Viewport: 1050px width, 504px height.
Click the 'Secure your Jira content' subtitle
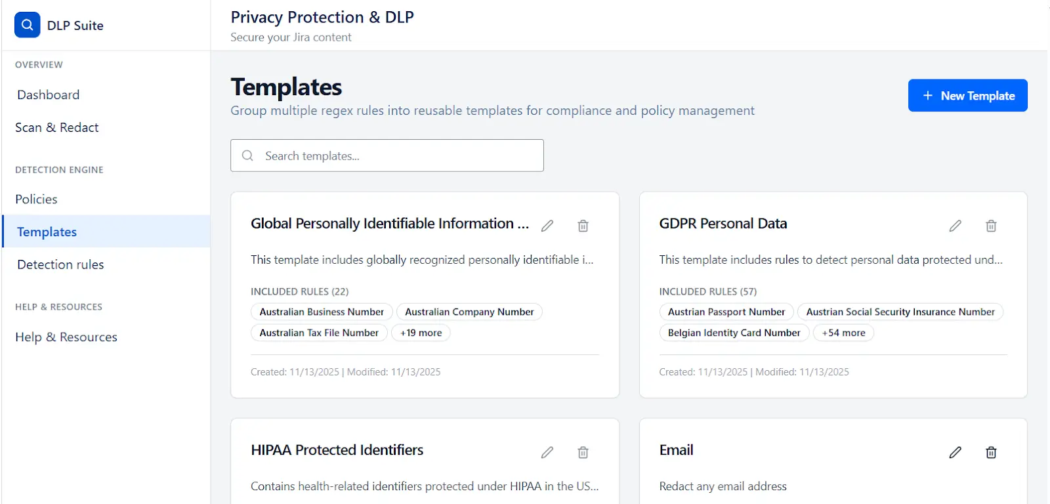click(x=291, y=37)
